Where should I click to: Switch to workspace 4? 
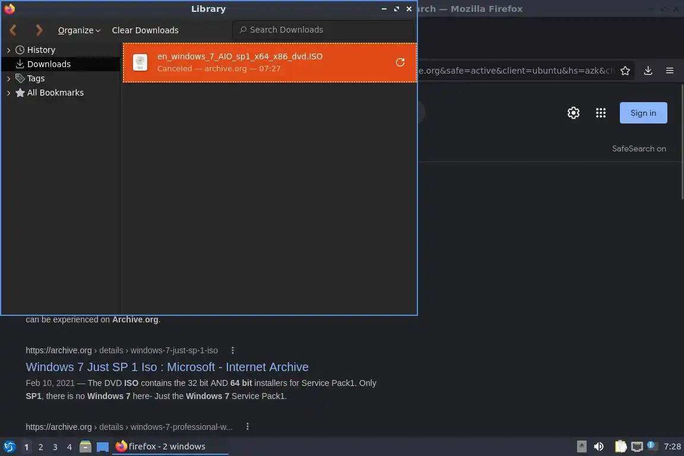click(69, 447)
